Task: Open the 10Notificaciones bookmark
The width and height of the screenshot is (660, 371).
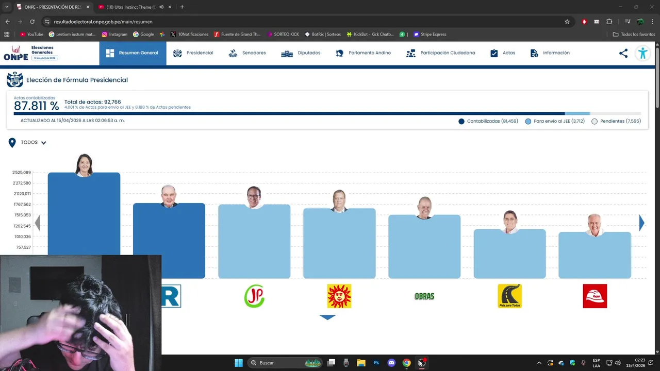Action: 189,35
